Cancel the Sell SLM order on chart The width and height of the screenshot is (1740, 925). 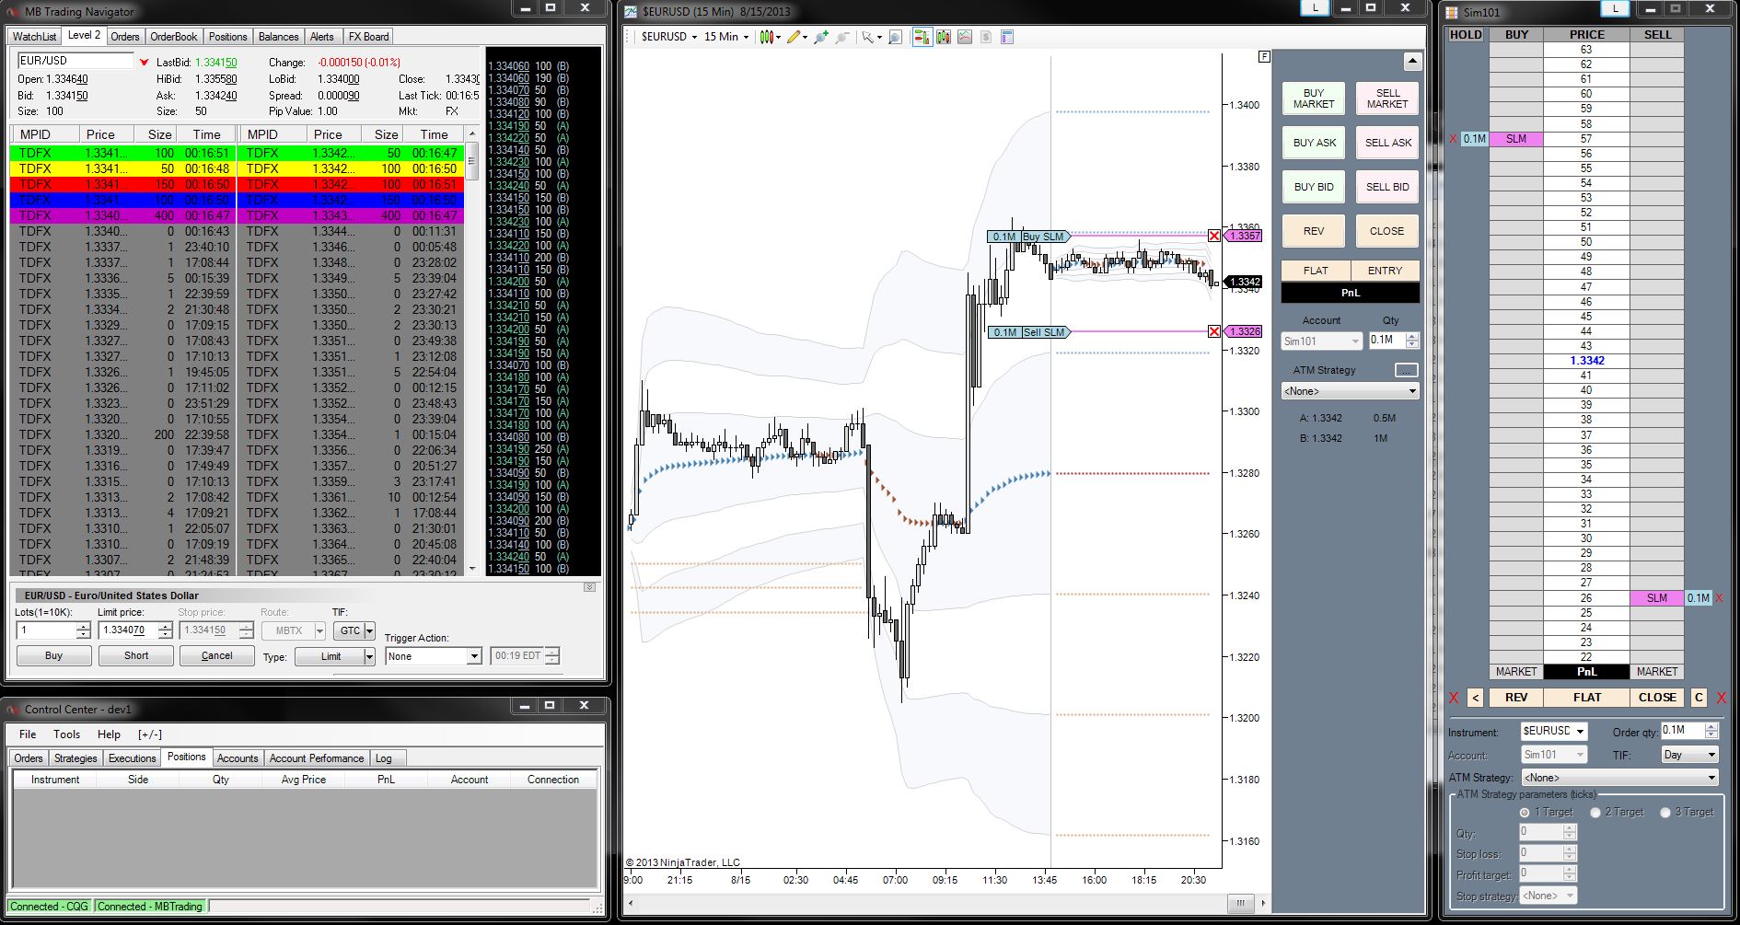[1214, 331]
